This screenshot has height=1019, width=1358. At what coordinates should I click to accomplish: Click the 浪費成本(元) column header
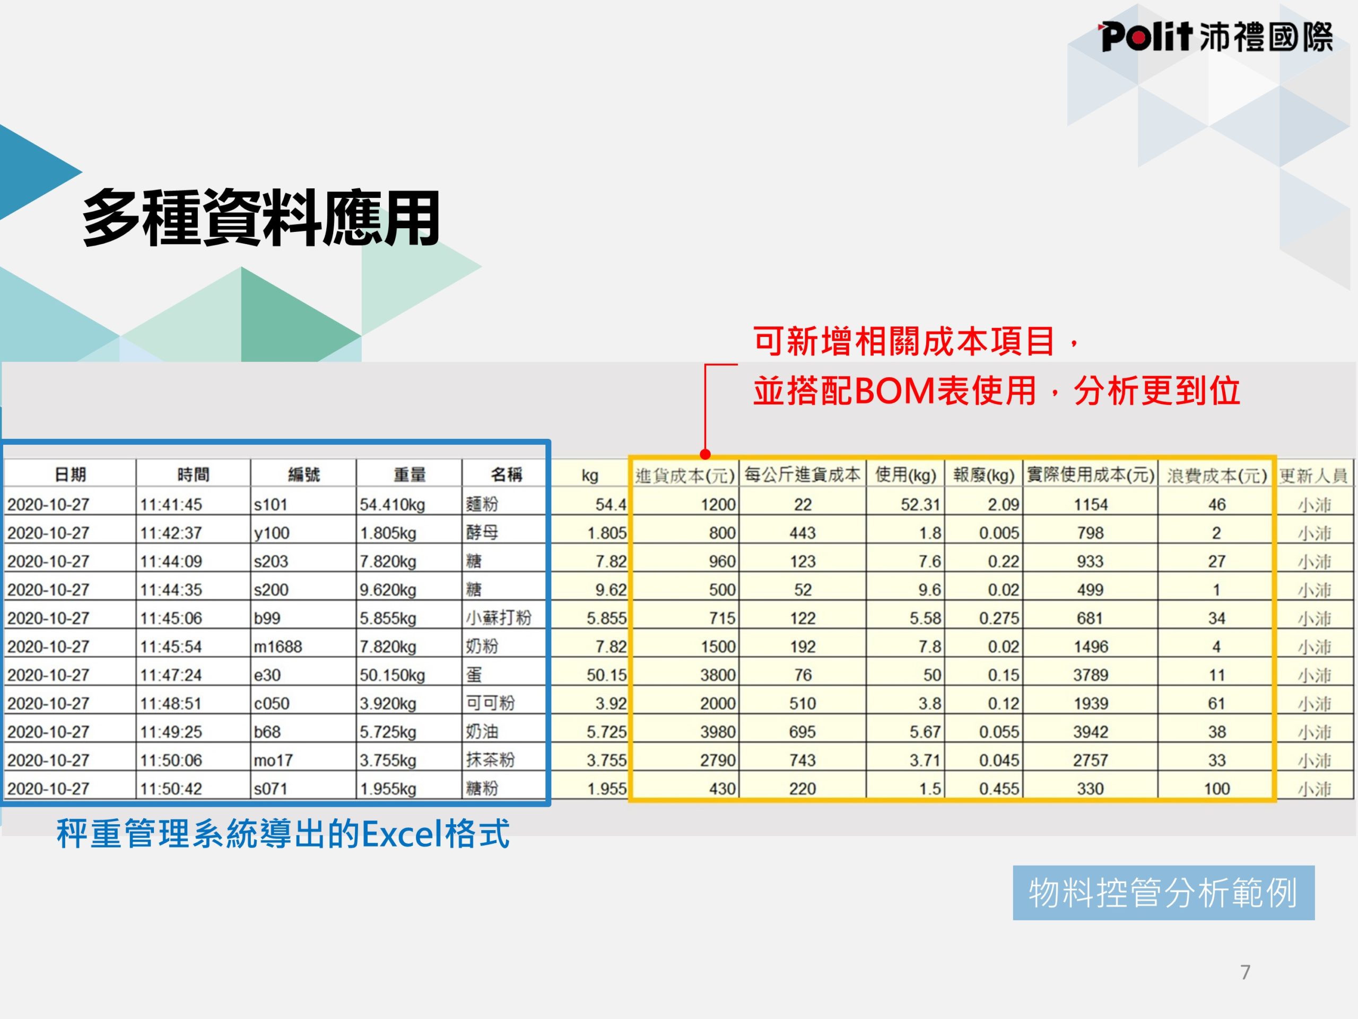coord(1216,475)
